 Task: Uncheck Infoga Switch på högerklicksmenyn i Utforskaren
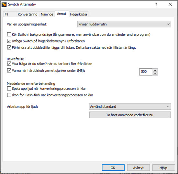coord(9,41)
